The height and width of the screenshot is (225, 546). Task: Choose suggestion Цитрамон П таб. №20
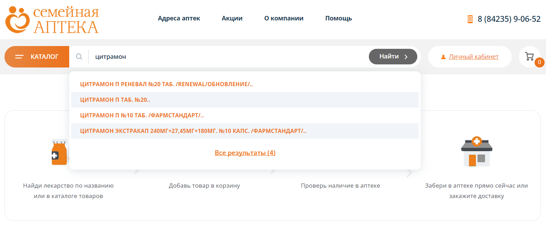click(x=115, y=100)
